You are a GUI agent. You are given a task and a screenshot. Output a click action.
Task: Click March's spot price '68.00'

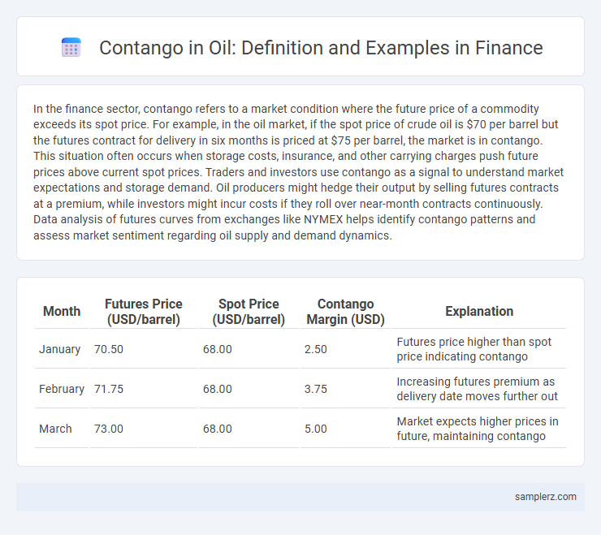click(218, 429)
